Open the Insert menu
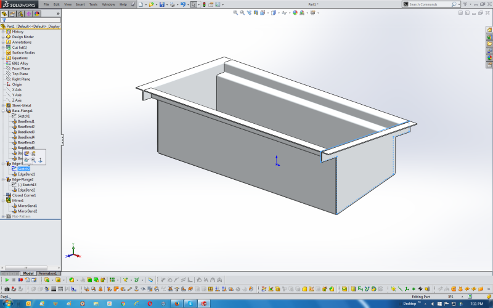 click(x=80, y=4)
